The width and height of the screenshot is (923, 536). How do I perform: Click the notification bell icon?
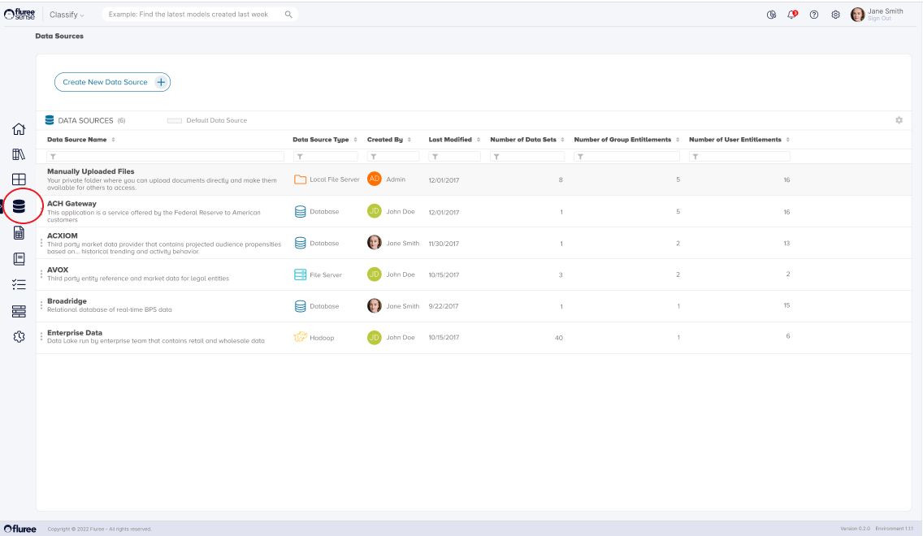point(792,15)
